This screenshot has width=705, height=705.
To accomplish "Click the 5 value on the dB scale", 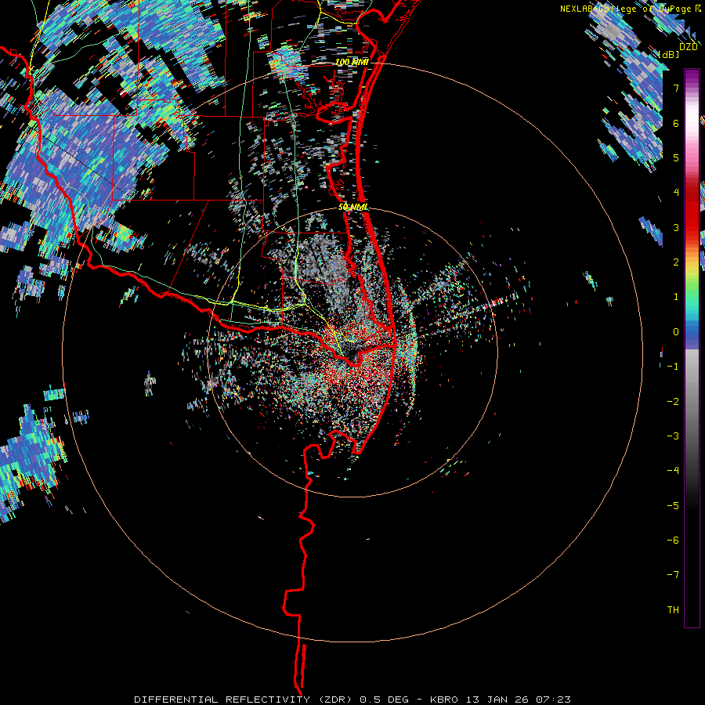I will click(x=676, y=157).
